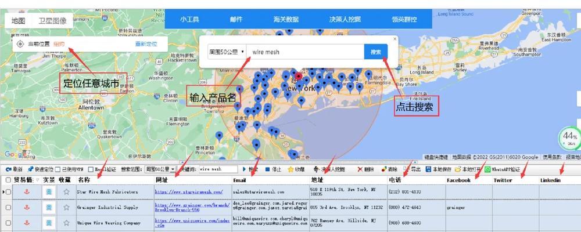The height and width of the screenshot is (232, 581).
Task: Click the Twitter column header
Action: [x=515, y=180]
